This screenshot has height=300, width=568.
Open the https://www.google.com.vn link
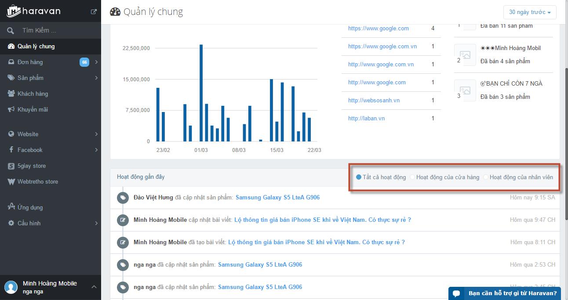382,46
